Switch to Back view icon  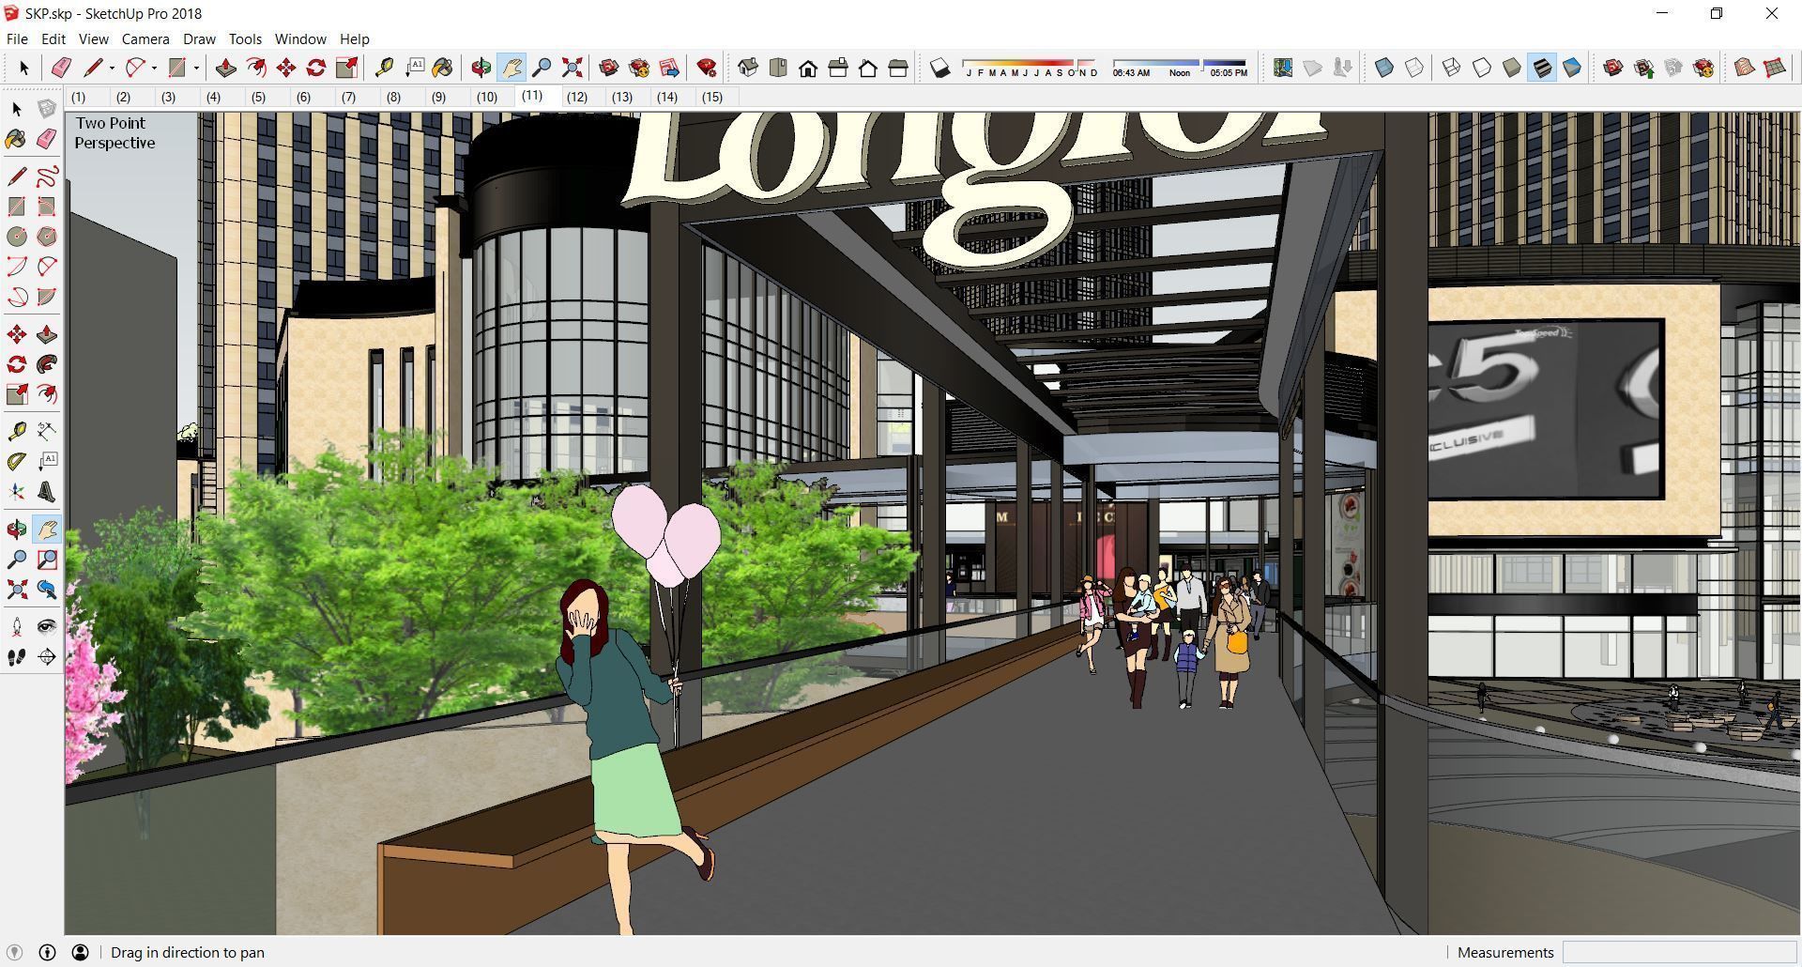868,68
